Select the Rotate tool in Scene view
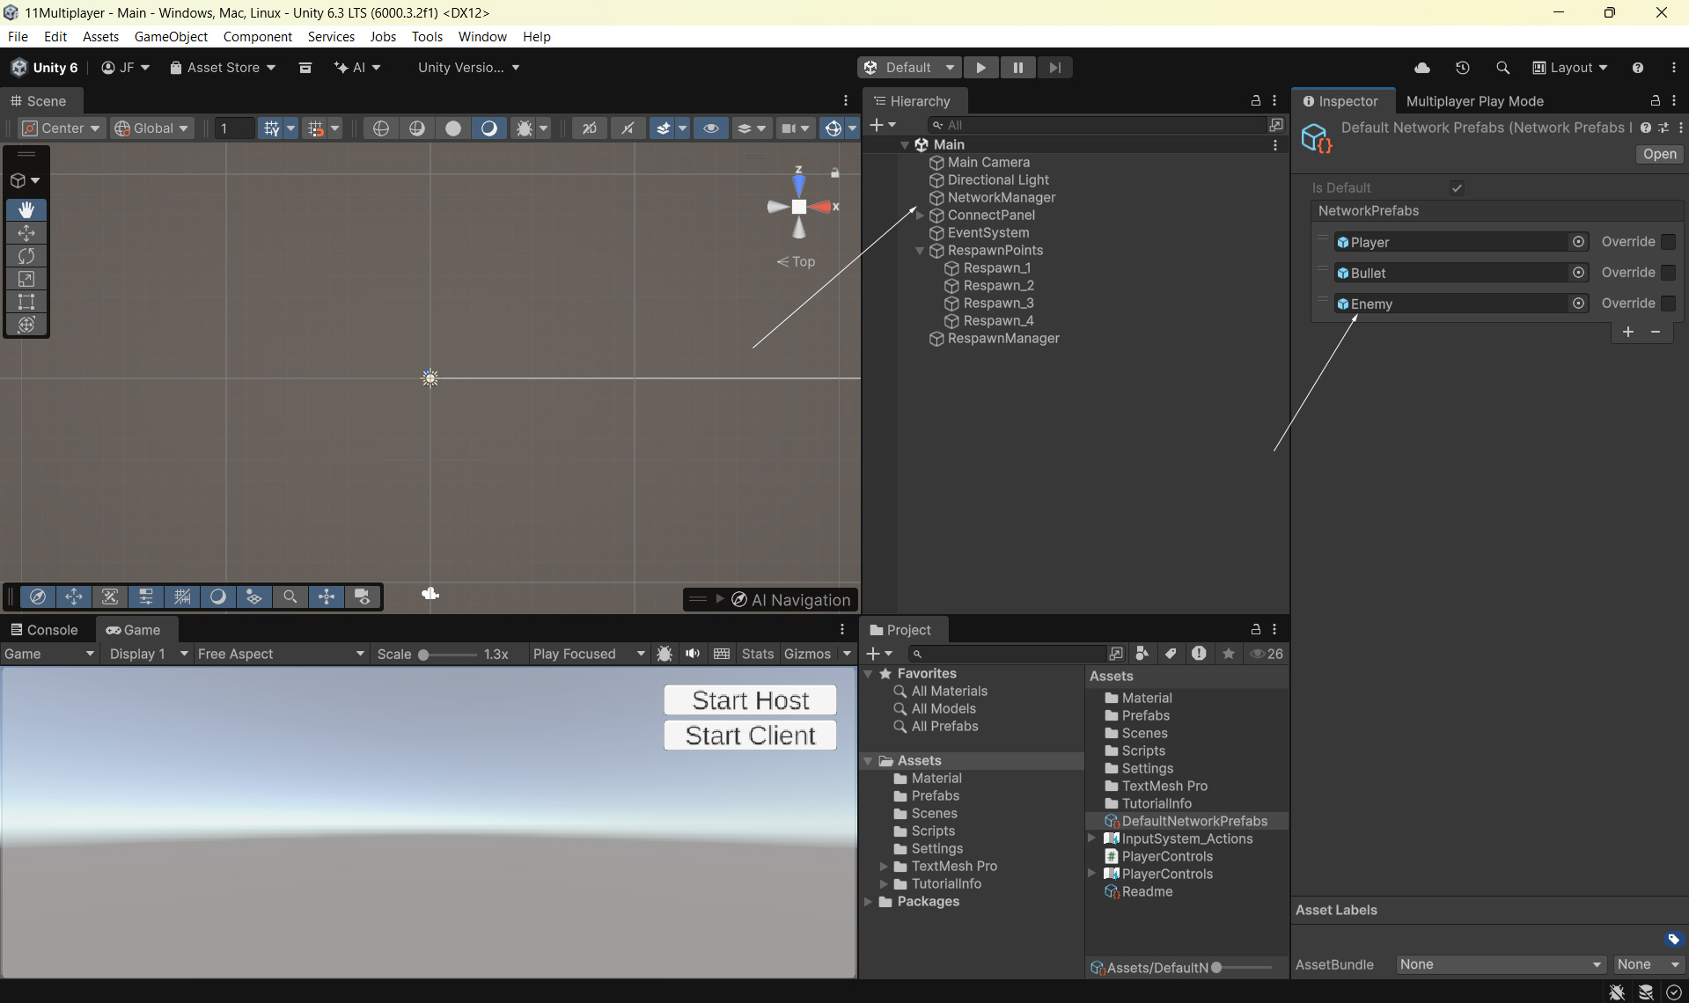 tap(26, 256)
